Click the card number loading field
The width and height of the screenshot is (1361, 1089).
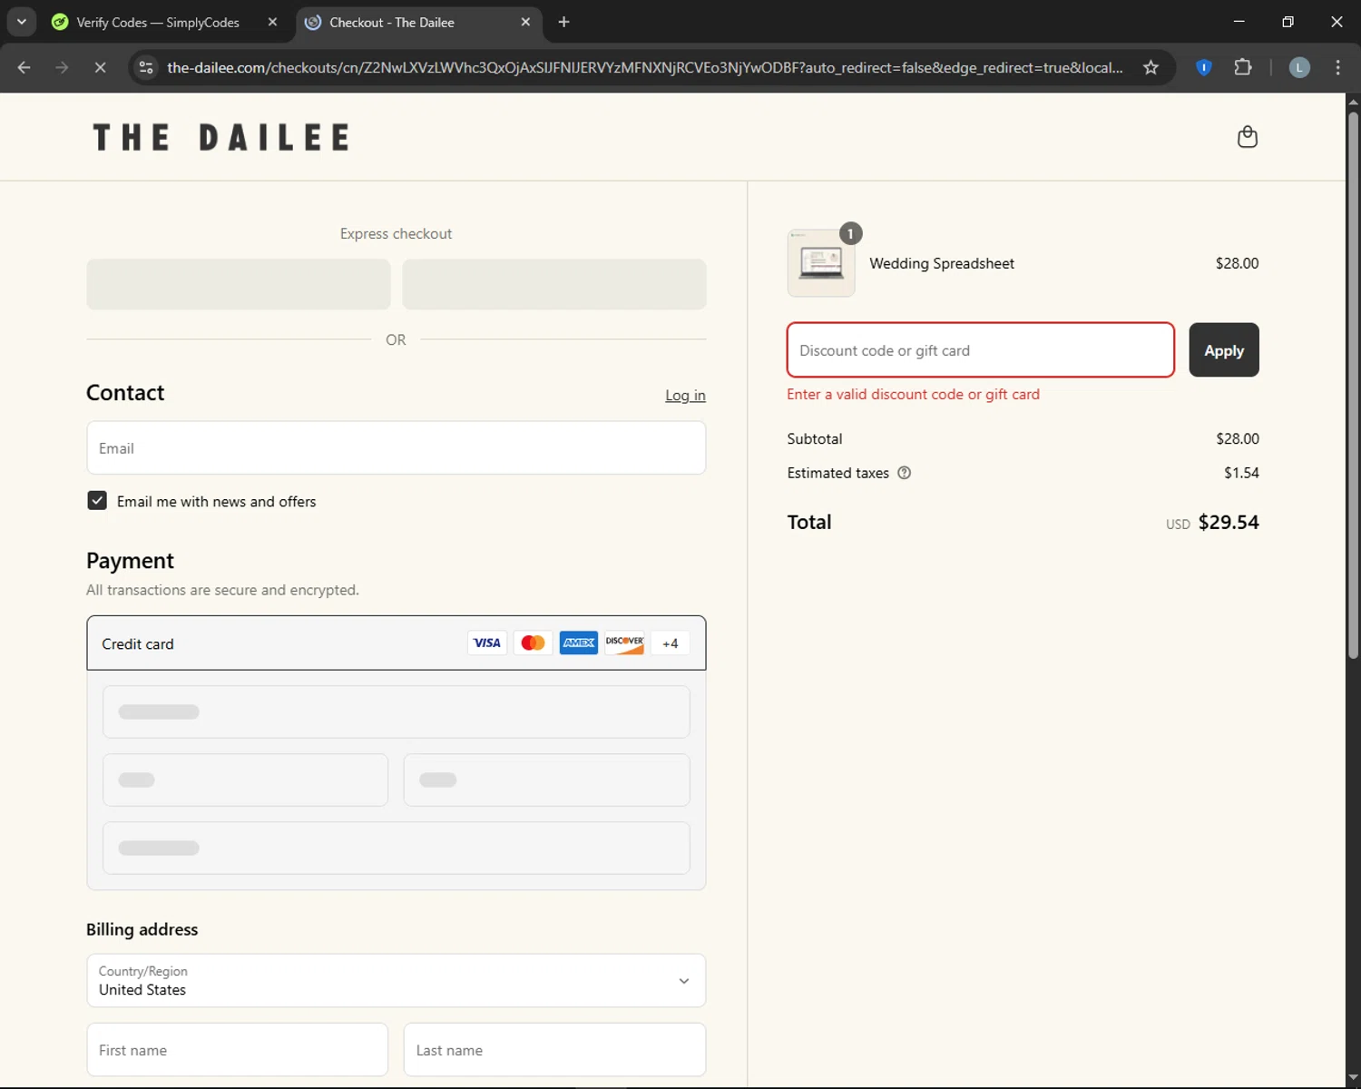tap(396, 711)
